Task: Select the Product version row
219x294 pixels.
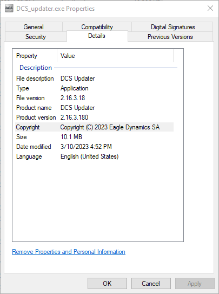Action: (x=94, y=117)
